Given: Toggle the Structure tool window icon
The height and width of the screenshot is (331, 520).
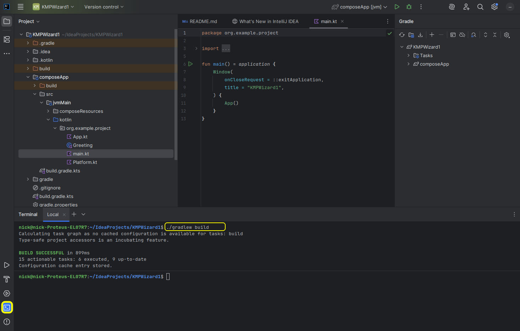Looking at the screenshot, I should [x=7, y=39].
